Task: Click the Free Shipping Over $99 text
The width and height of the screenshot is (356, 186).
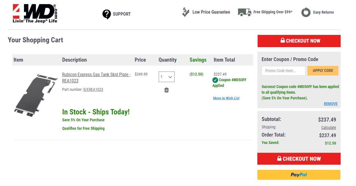Action: (273, 12)
